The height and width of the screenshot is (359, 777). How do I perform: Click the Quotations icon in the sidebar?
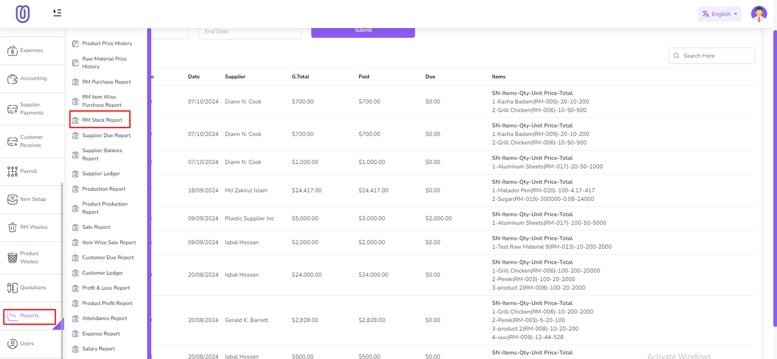(13, 288)
